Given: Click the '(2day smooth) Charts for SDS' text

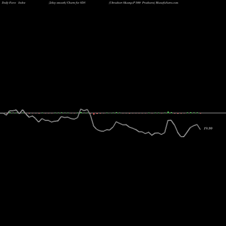Looking at the screenshot, I should coord(67,3).
